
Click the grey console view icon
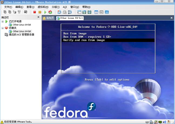101,12
